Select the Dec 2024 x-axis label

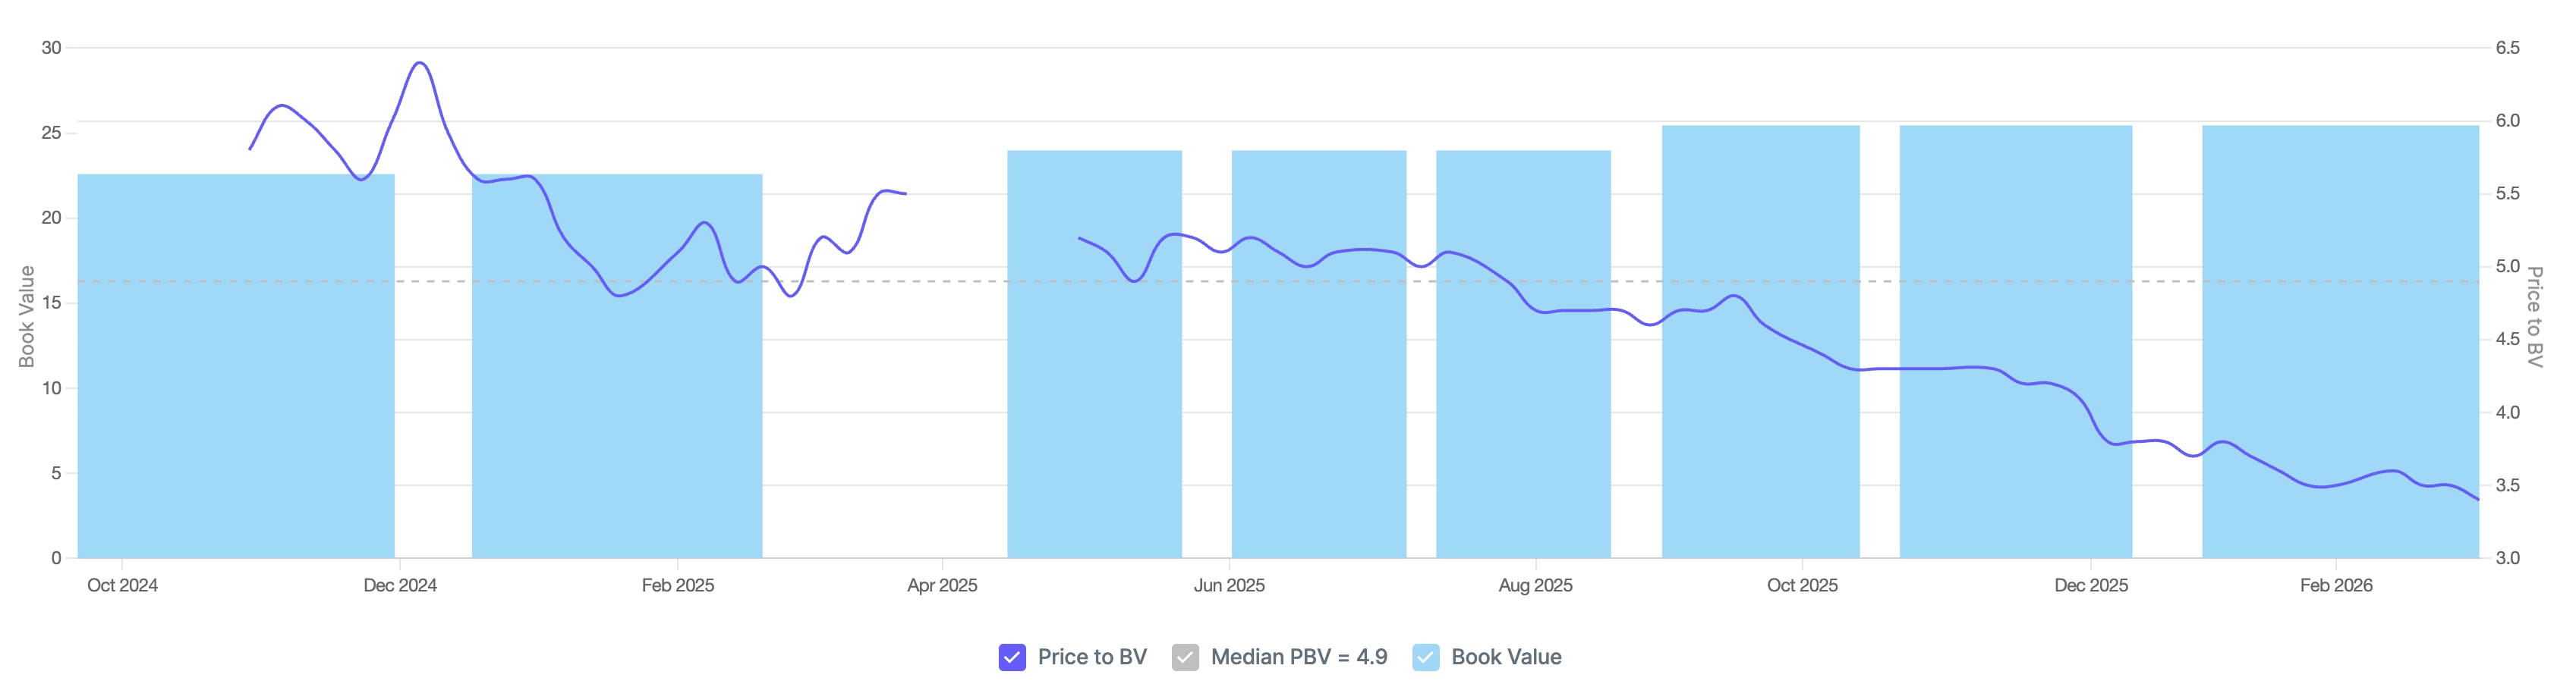[400, 585]
